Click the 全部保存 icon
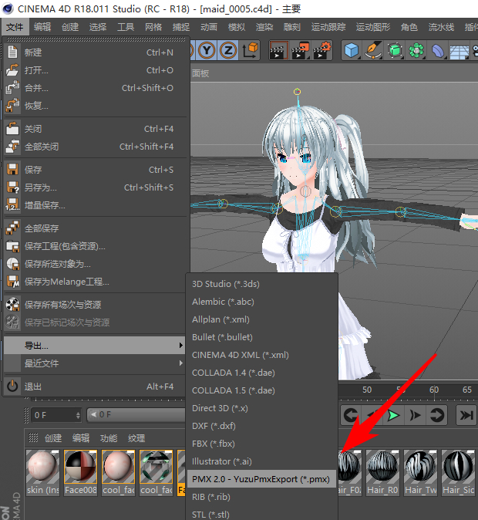Viewport: 478px width, 520px height. point(12,228)
